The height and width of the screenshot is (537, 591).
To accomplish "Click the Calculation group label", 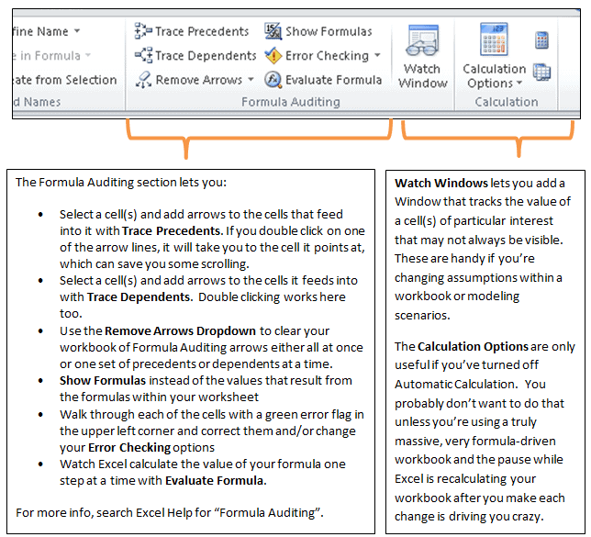I will [x=507, y=102].
